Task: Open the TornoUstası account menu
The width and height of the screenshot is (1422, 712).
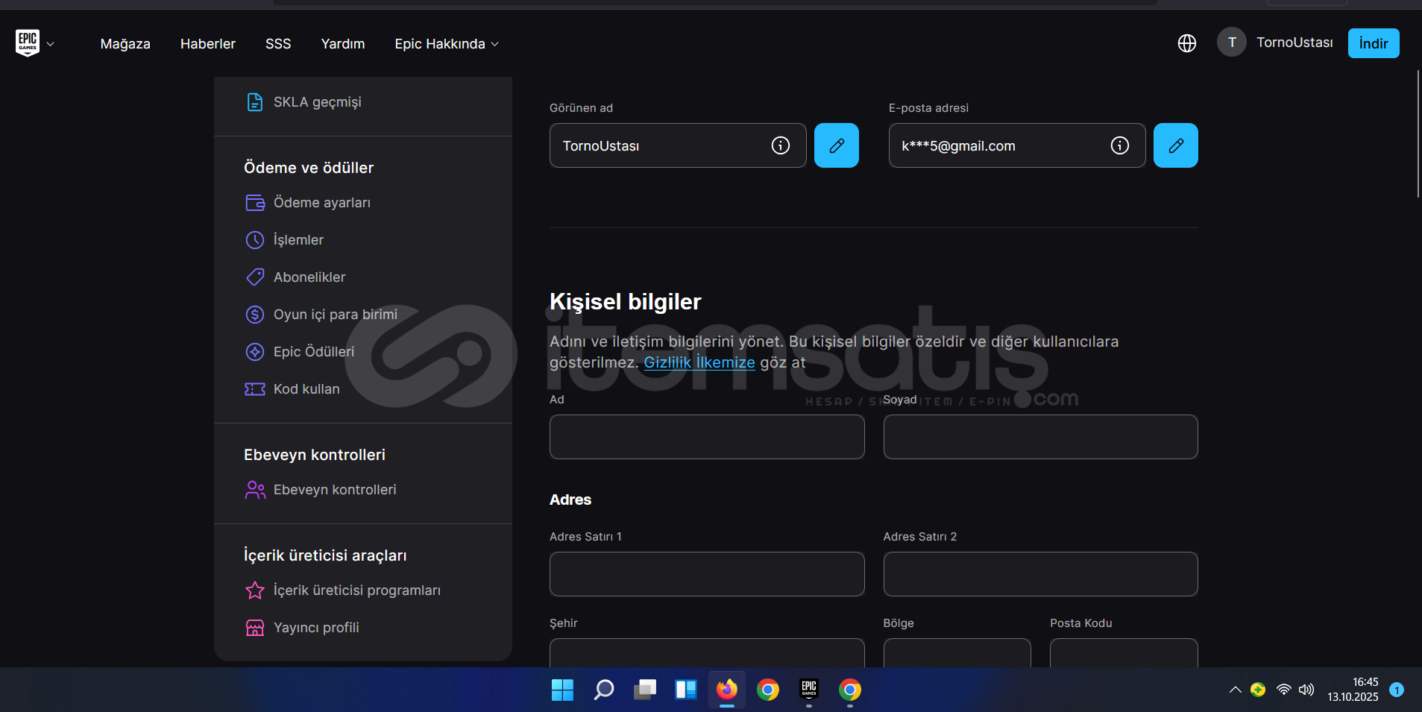Action: pos(1275,42)
